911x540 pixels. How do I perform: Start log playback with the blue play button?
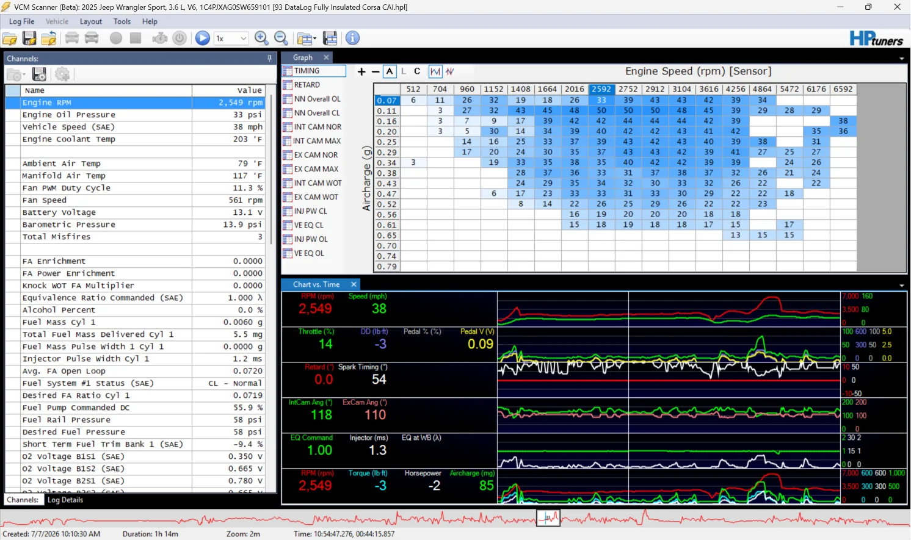tap(203, 38)
